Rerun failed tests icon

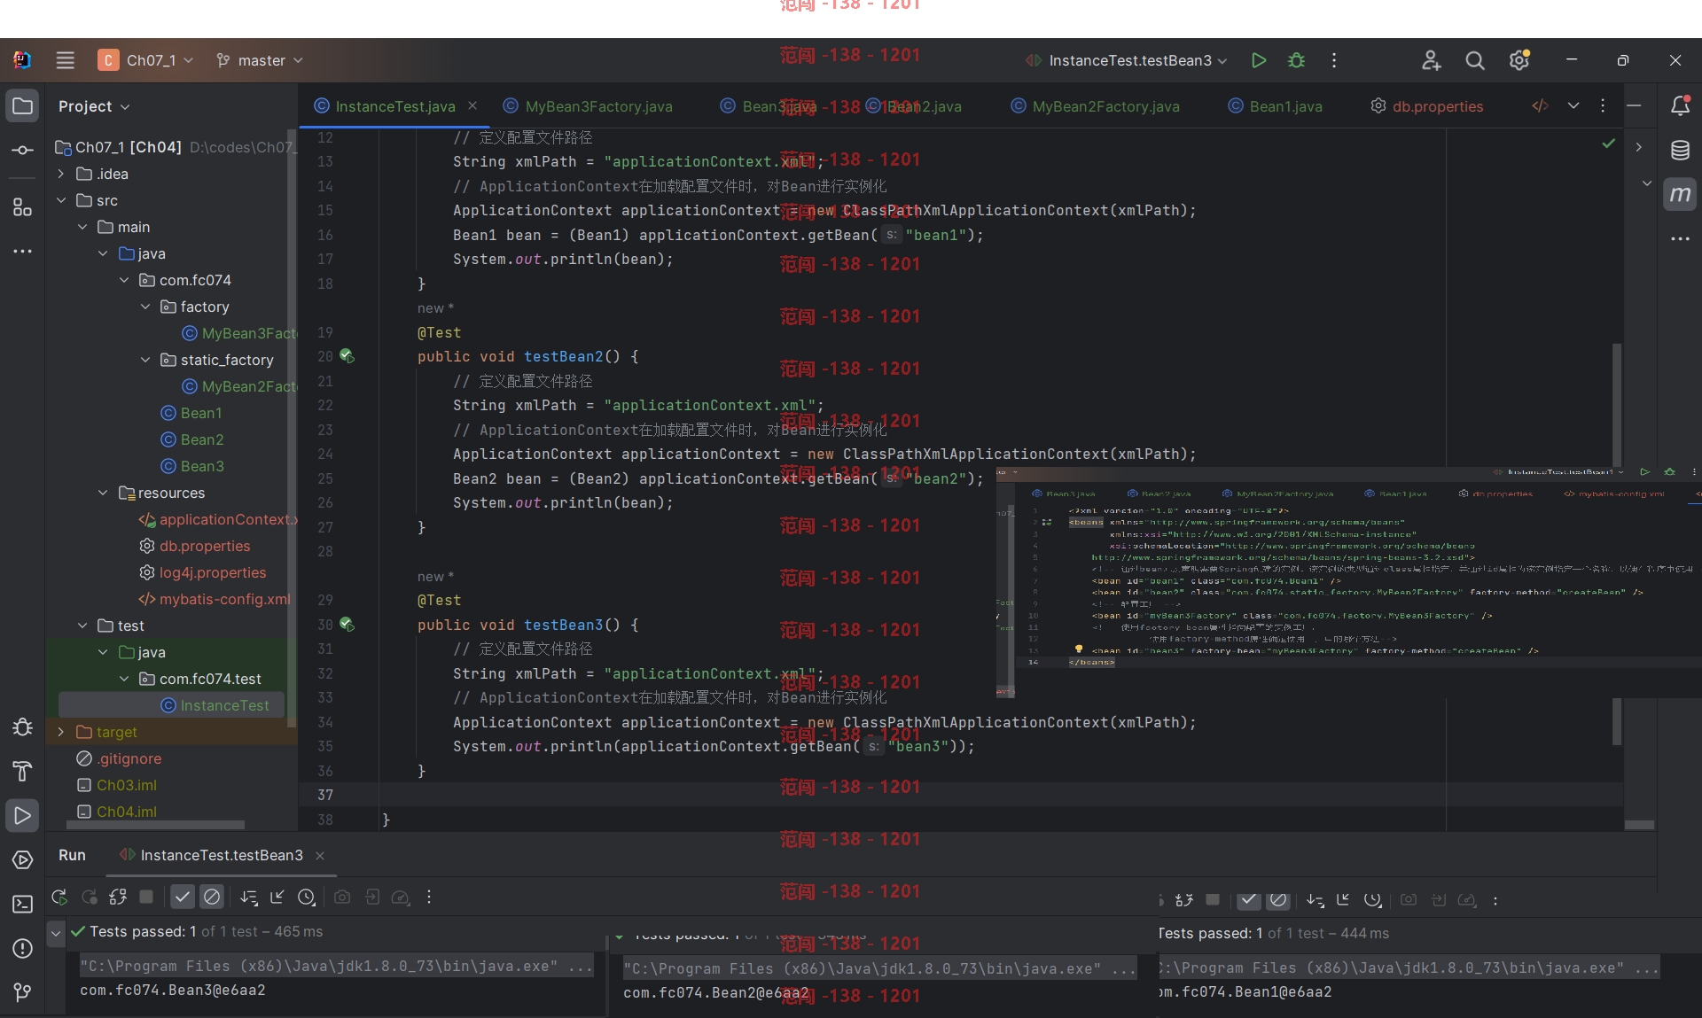[x=89, y=898]
